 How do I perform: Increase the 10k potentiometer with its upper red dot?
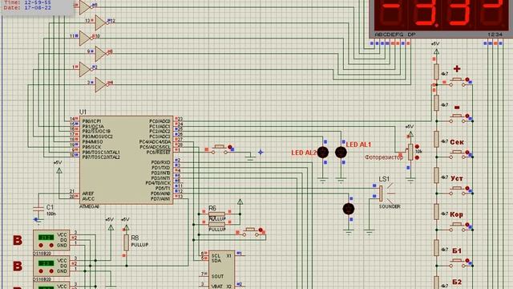417,147
